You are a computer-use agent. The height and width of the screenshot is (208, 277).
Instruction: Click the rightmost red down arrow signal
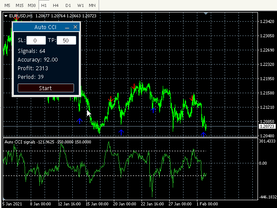pos(192,98)
